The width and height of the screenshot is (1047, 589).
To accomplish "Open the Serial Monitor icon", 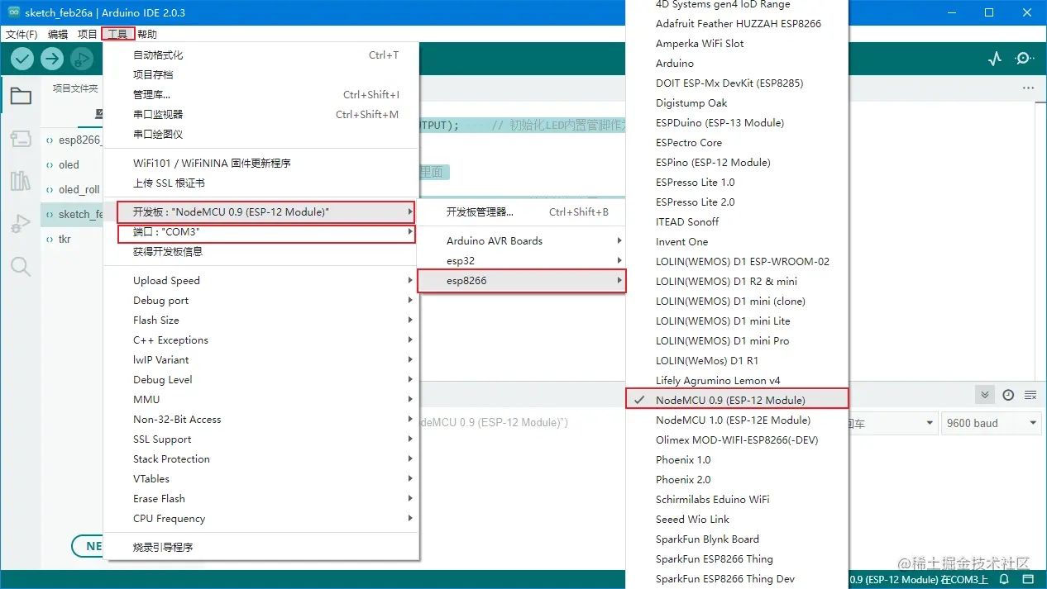I will [x=1025, y=59].
